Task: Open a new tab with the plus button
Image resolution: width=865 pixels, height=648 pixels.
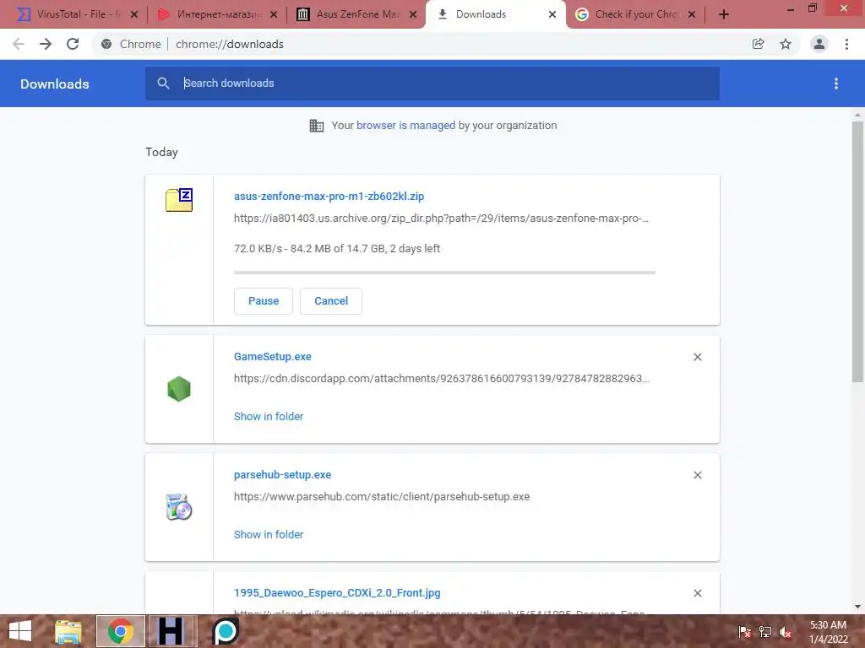Action: 724,14
